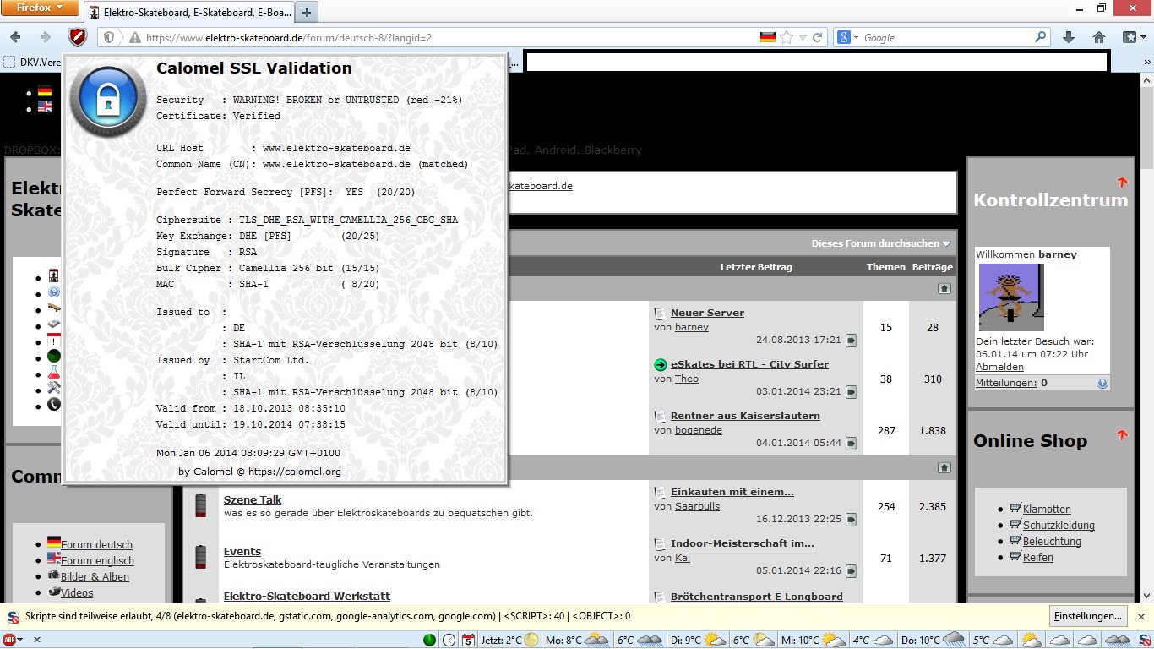The image size is (1154, 649).
Task: Go to the Firefox home page
Action: tap(1099, 37)
